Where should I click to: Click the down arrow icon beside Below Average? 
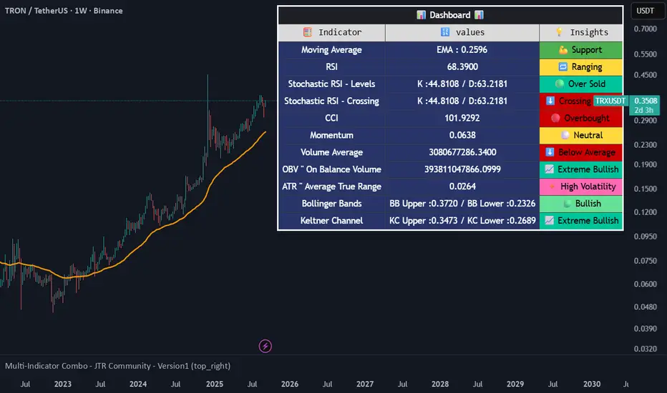[x=550, y=152]
